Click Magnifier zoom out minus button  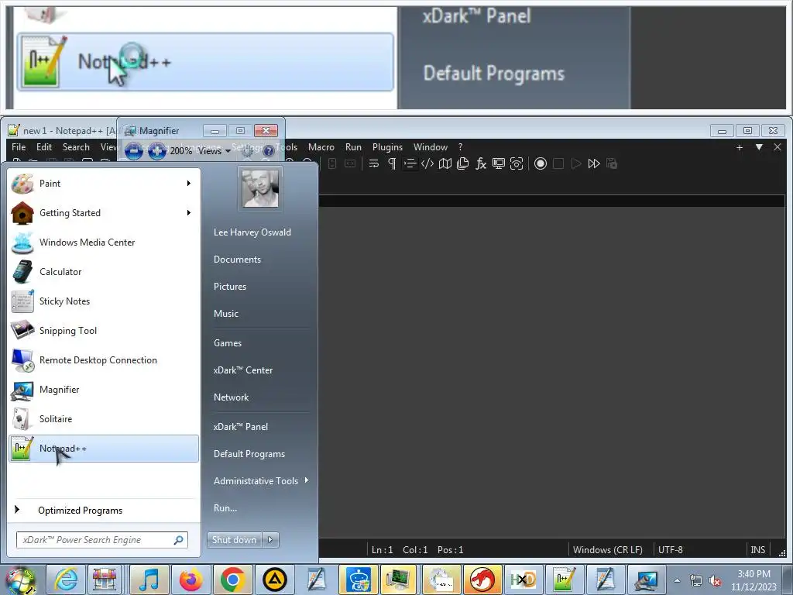[133, 151]
